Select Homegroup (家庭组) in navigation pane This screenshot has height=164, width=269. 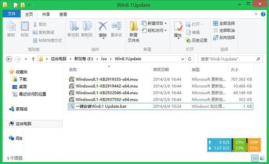click(x=18, y=109)
